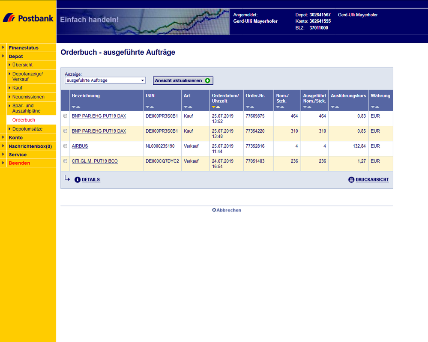Sort Bezeichnung column descending
The width and height of the screenshot is (428, 342).
point(74,107)
